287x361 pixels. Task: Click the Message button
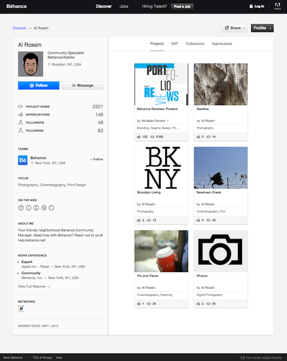coord(82,86)
